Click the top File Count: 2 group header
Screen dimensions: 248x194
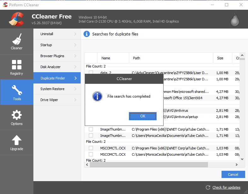[x=96, y=66]
